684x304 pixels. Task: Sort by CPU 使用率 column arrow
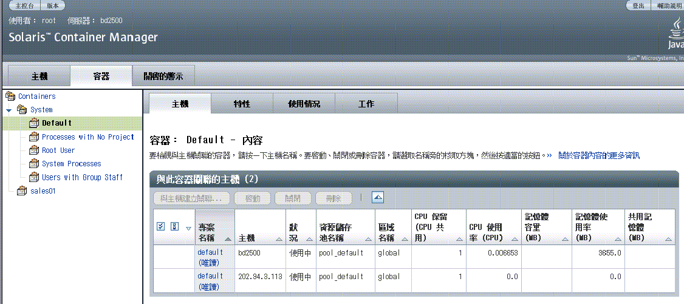pos(514,239)
